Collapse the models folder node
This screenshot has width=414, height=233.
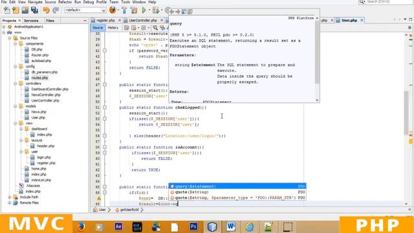16,106
